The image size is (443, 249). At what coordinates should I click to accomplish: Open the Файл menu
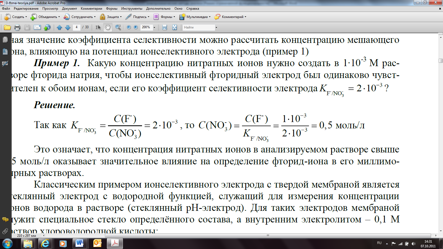tap(6, 9)
